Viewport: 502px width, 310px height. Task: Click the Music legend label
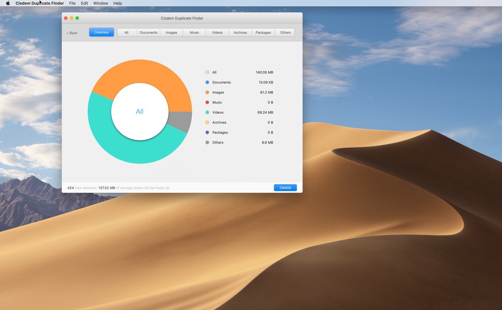(x=217, y=102)
